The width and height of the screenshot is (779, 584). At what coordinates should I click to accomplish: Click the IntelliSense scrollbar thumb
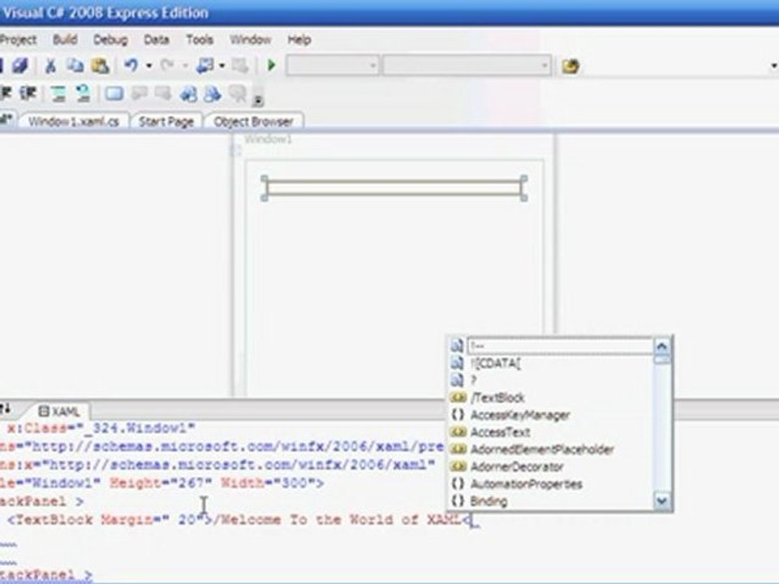662,359
